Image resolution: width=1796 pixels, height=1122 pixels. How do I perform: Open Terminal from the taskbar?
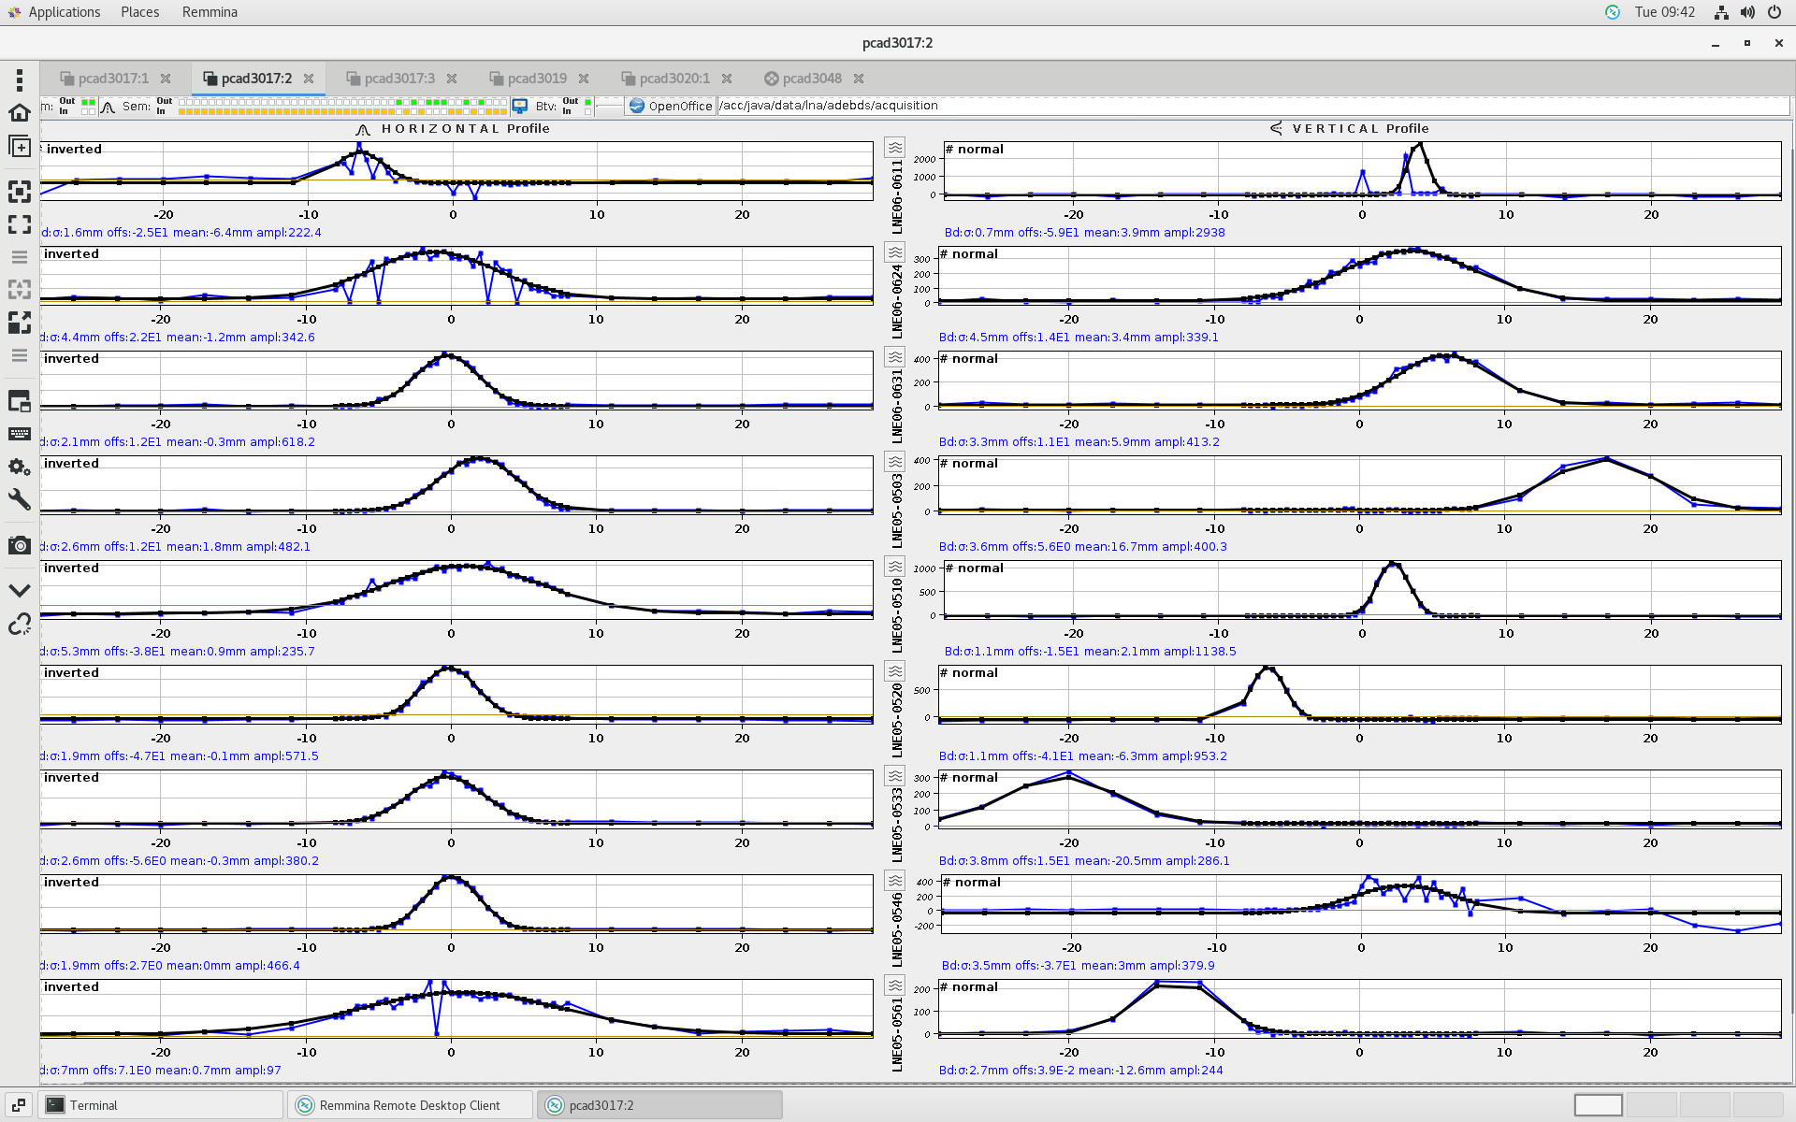(x=94, y=1105)
